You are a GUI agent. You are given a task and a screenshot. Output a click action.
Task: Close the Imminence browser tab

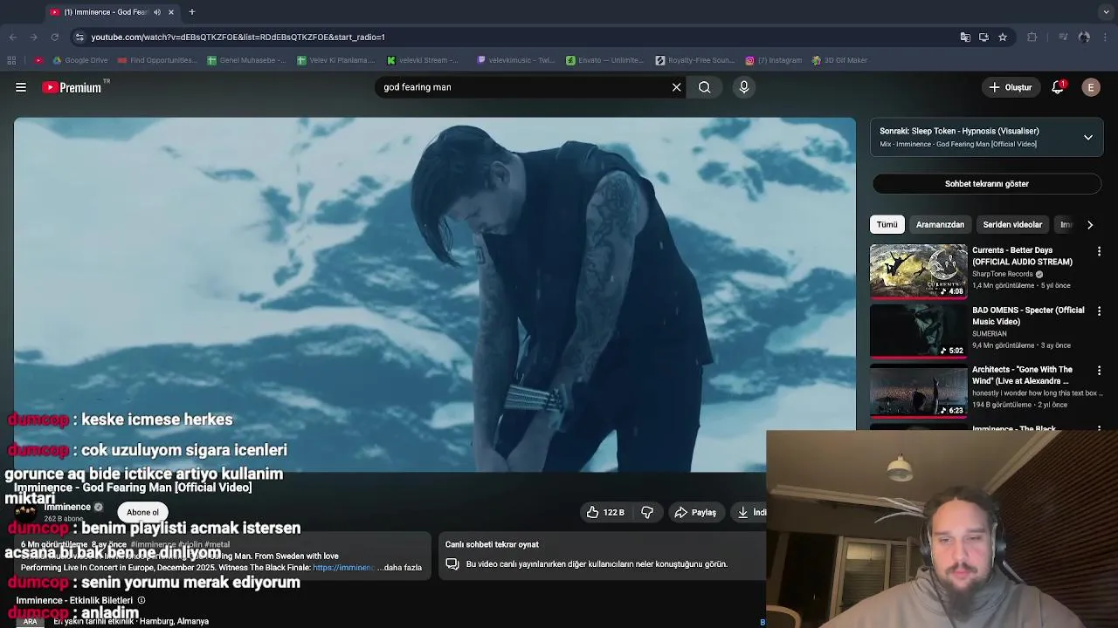[171, 12]
